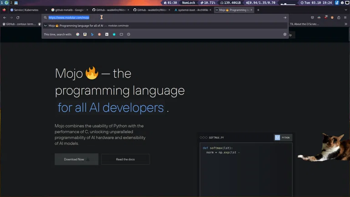The width and height of the screenshot is (350, 197).
Task: Switch to workspace 2 in status bar
Action: tap(11, 3)
